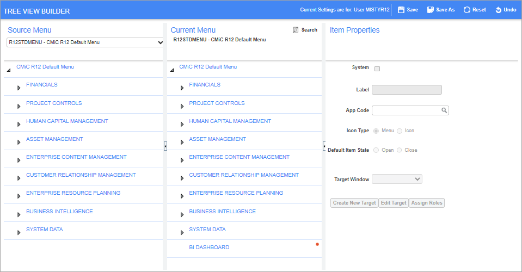Screen dimensions: 522x272
Task: Collapse the Current Menu panel splitter arrow
Action: coord(324,146)
